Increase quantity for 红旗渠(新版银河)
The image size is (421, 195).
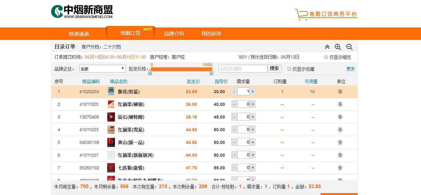tap(253, 155)
